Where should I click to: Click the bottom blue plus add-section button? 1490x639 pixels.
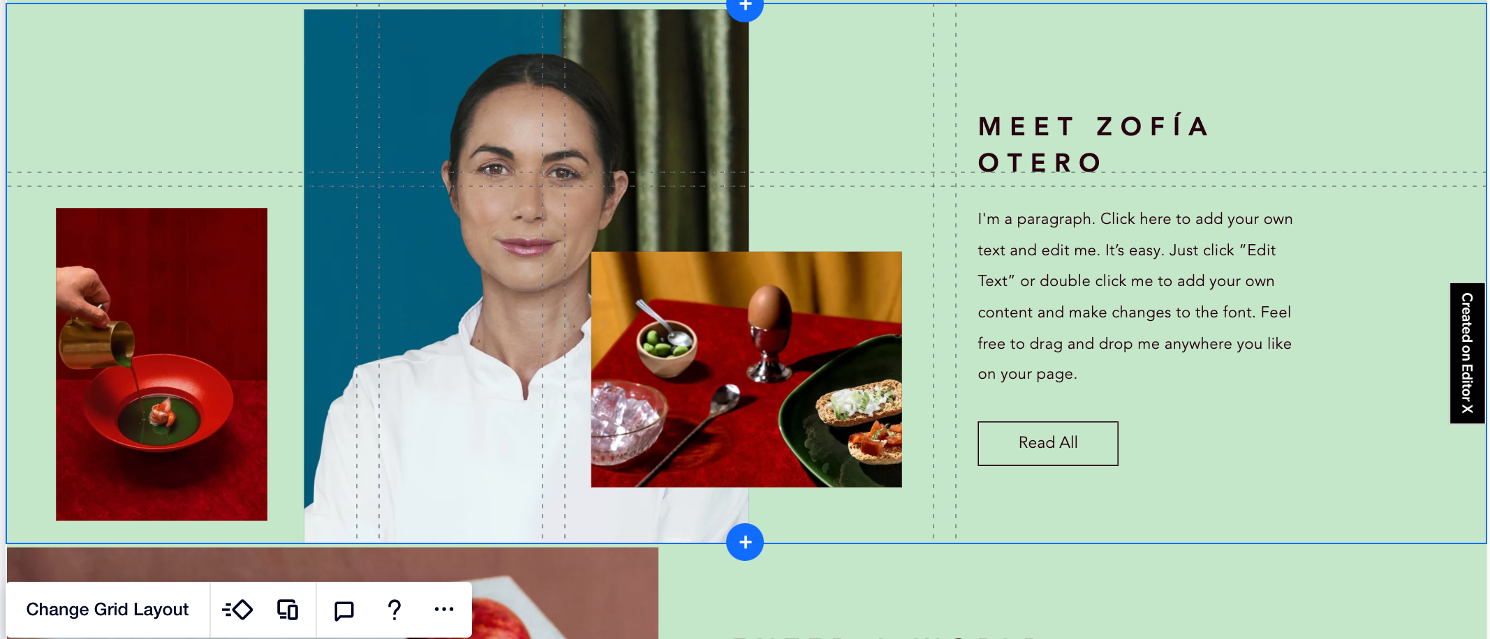tap(745, 542)
